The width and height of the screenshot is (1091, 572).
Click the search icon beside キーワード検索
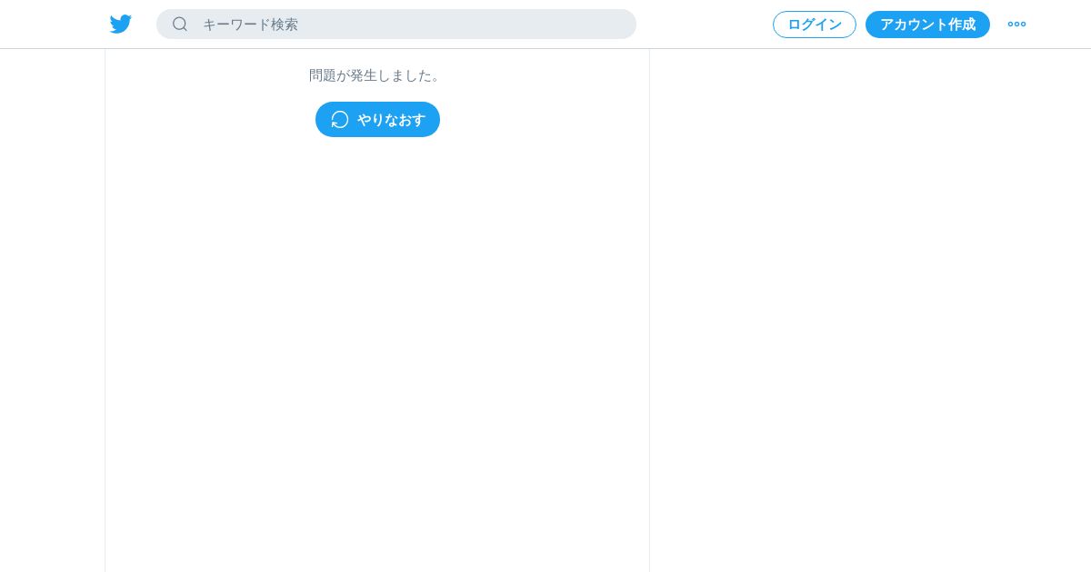180,24
